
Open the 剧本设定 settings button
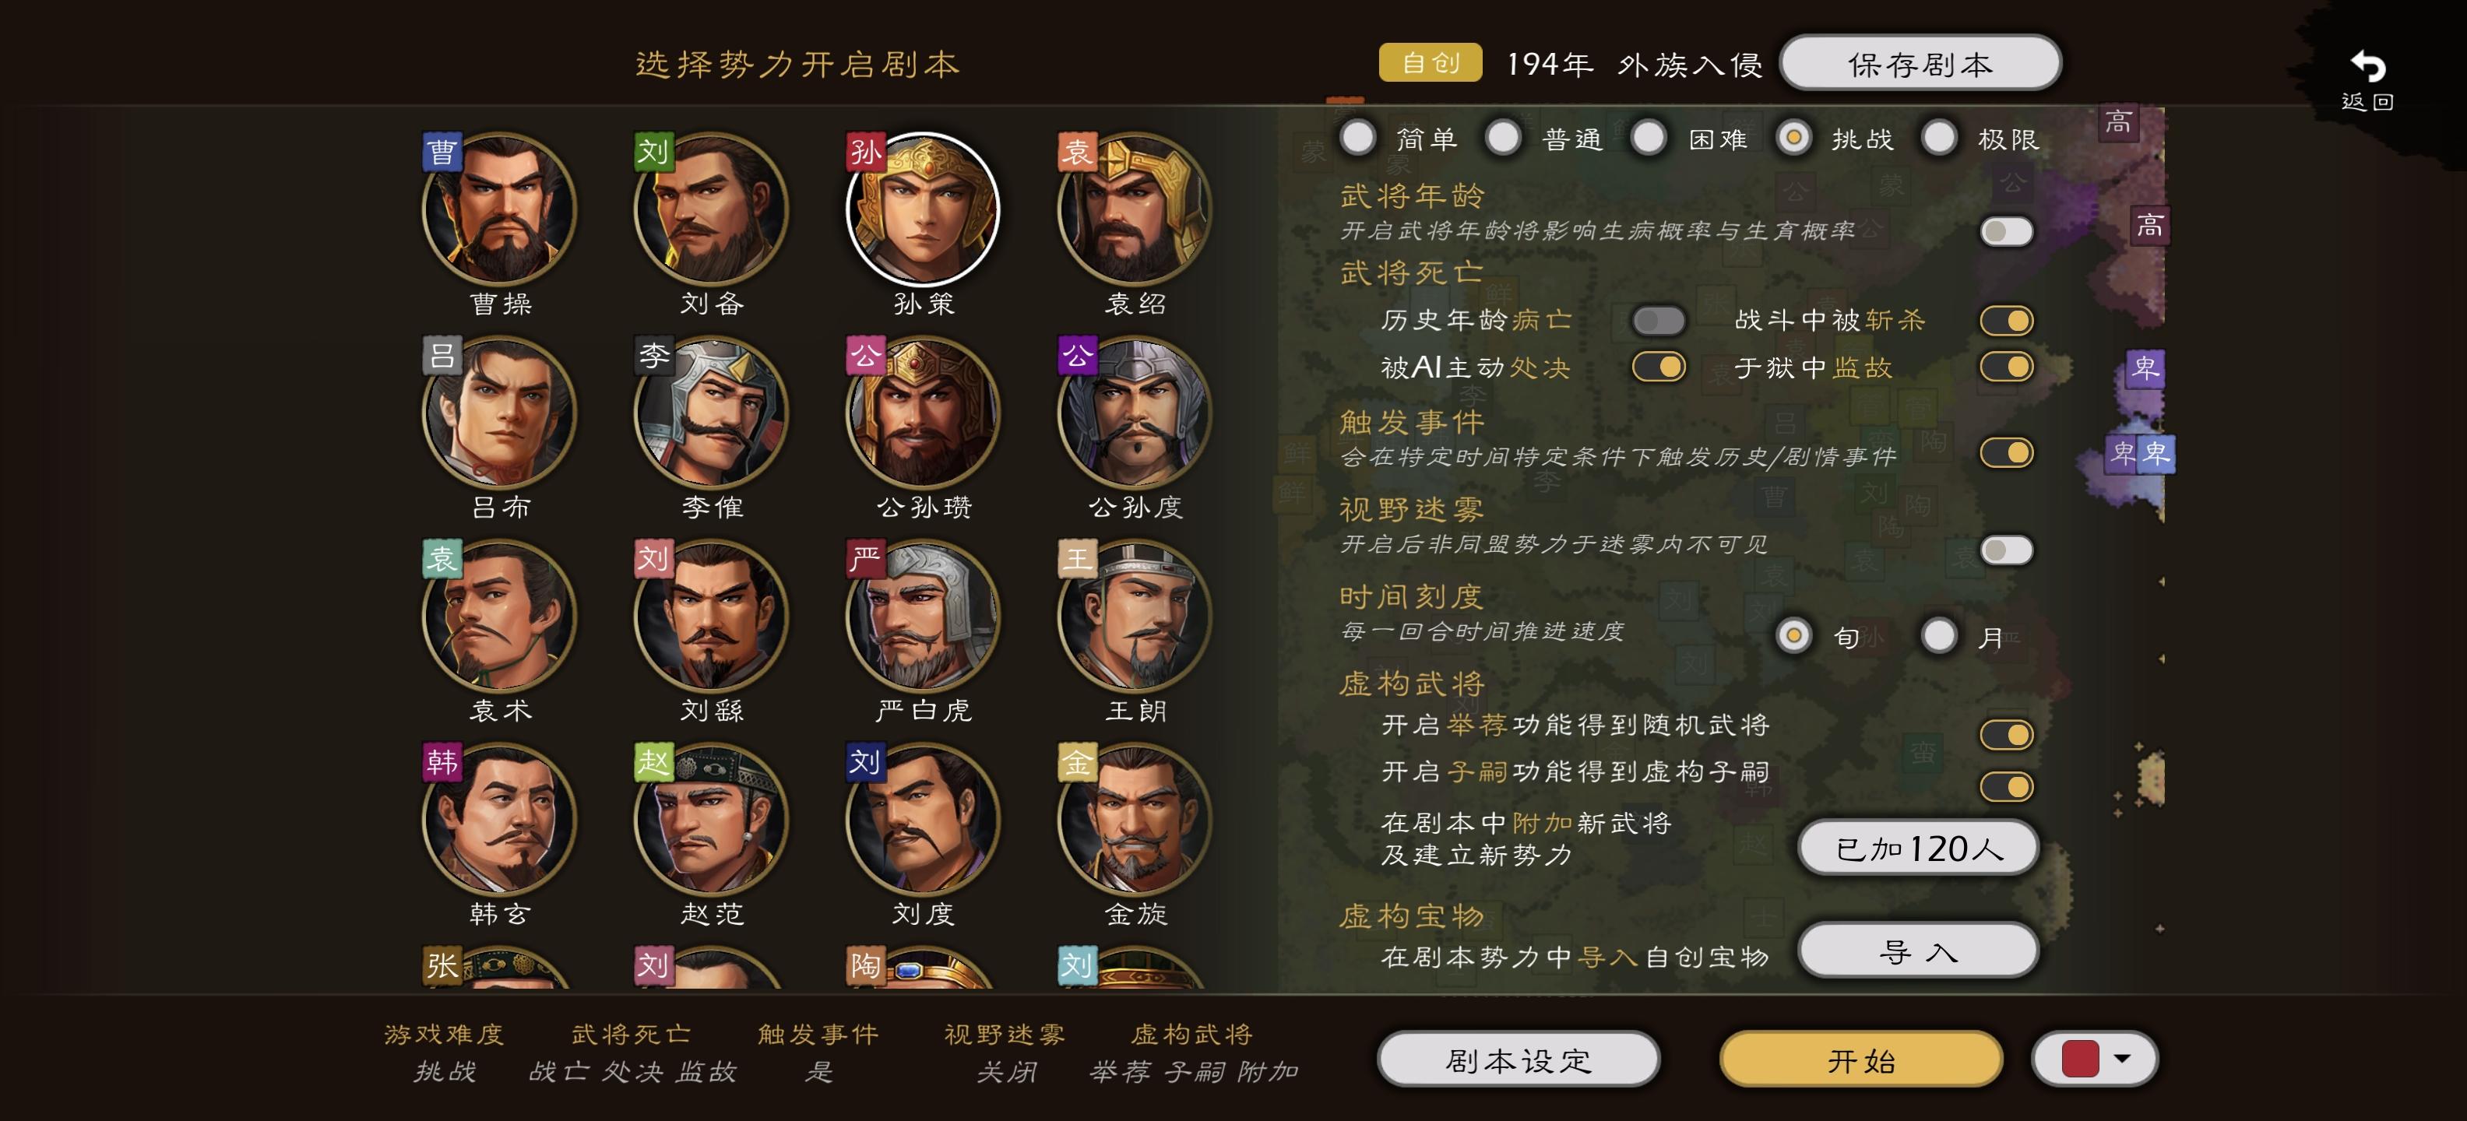[1518, 1060]
